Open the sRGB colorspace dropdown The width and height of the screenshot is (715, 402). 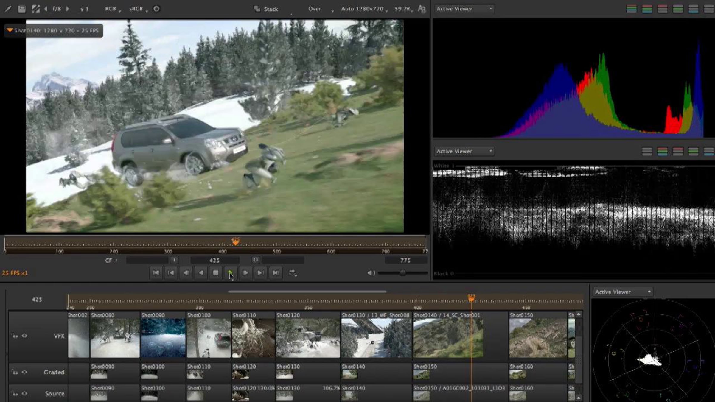[x=138, y=9]
